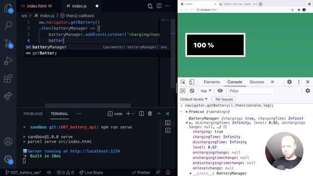Open editor More Actions ellipsis
The width and height of the screenshot is (313, 176).
[x=168, y=6]
